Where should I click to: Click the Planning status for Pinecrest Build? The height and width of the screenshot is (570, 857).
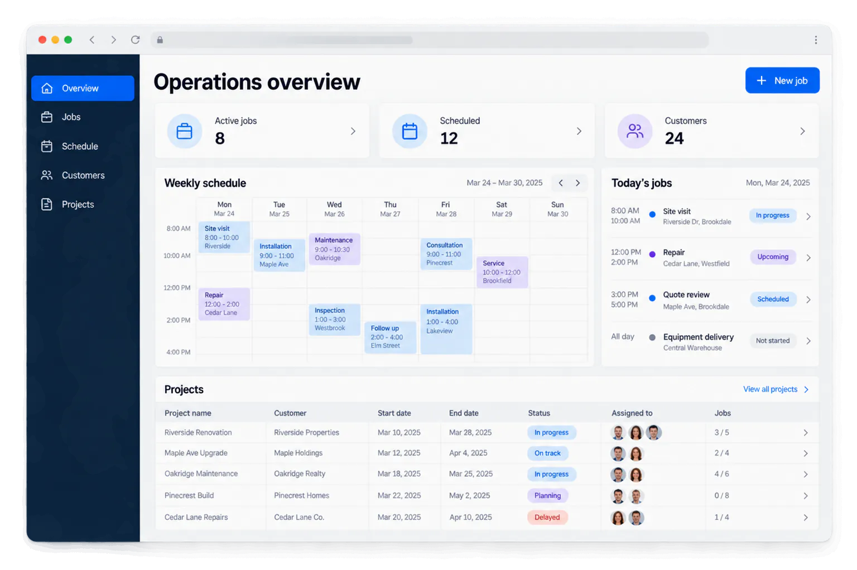tap(548, 496)
